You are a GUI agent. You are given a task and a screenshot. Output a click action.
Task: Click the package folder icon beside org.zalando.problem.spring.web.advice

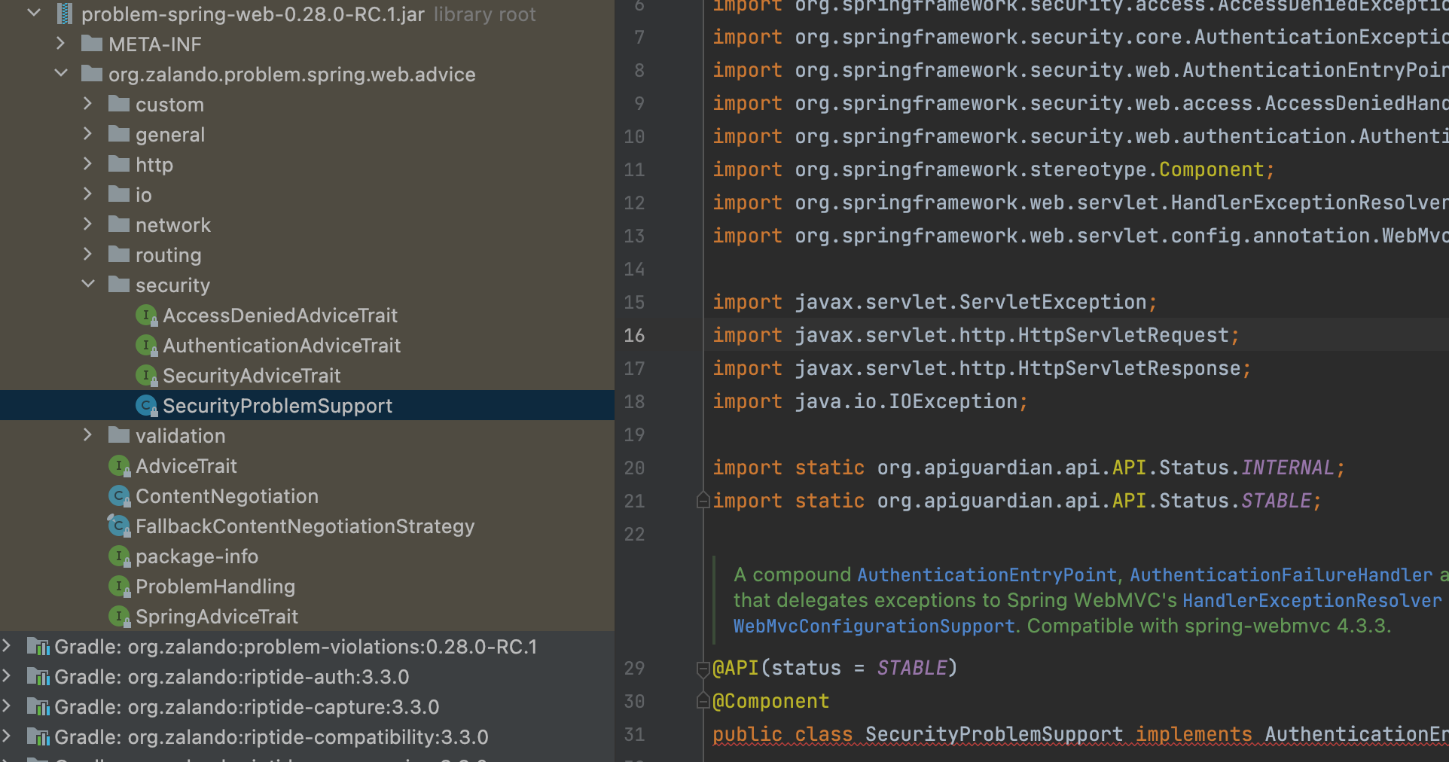(x=90, y=74)
